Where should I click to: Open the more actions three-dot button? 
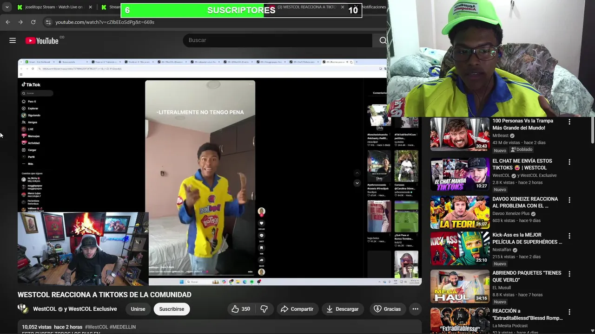[x=415, y=309]
